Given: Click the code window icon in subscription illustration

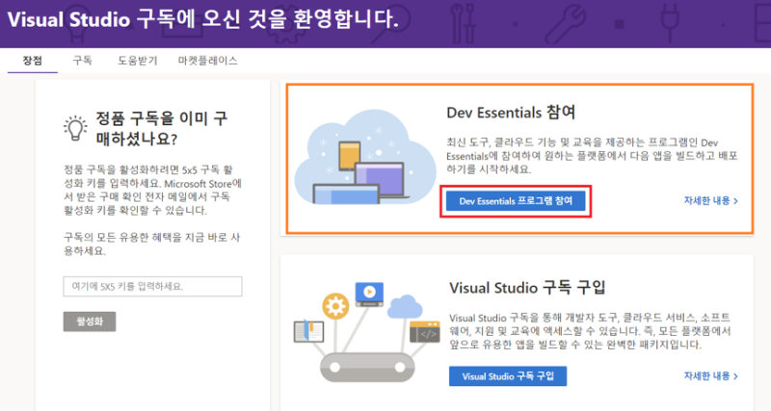Looking at the screenshot, I should [425, 331].
